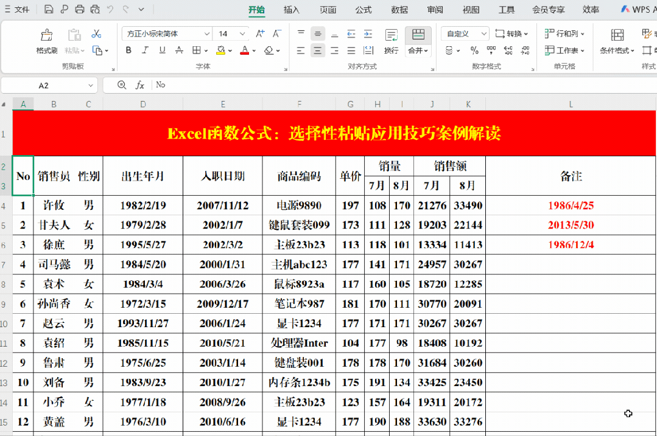This screenshot has width=657, height=436.
Task: Open the 公式 (Formulas) tab
Action: click(x=364, y=10)
